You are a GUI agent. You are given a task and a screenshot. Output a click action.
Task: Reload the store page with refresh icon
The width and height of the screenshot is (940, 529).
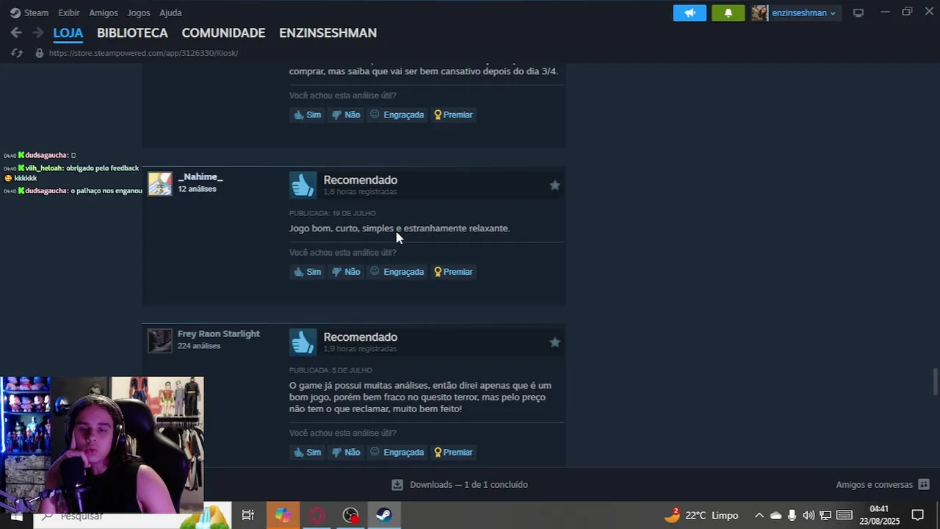point(17,53)
